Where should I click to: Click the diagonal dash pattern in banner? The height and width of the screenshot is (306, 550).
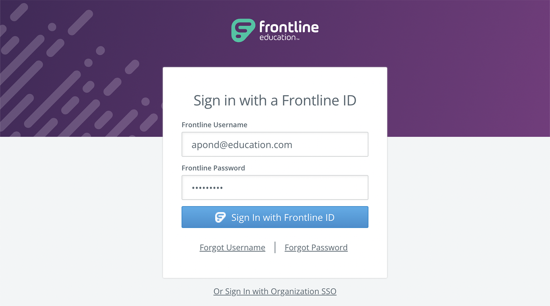[x=73, y=73]
